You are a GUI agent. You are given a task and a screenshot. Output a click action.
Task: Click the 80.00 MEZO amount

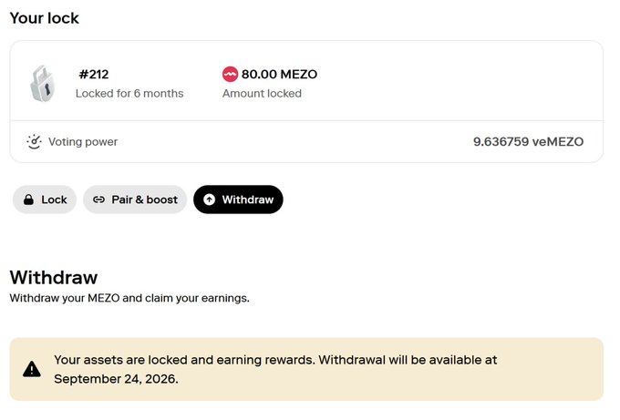(x=279, y=75)
